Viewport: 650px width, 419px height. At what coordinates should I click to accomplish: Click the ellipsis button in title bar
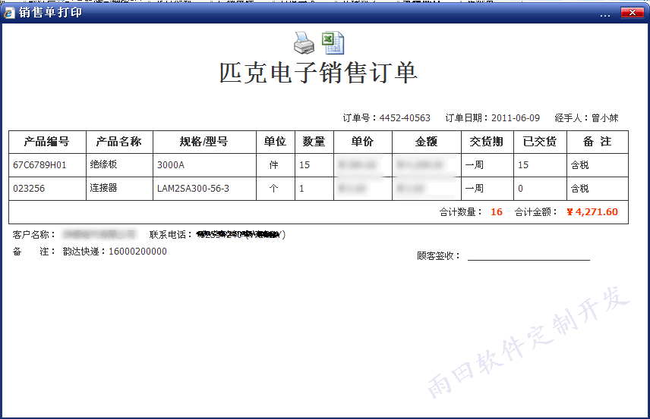pyautogui.click(x=604, y=14)
